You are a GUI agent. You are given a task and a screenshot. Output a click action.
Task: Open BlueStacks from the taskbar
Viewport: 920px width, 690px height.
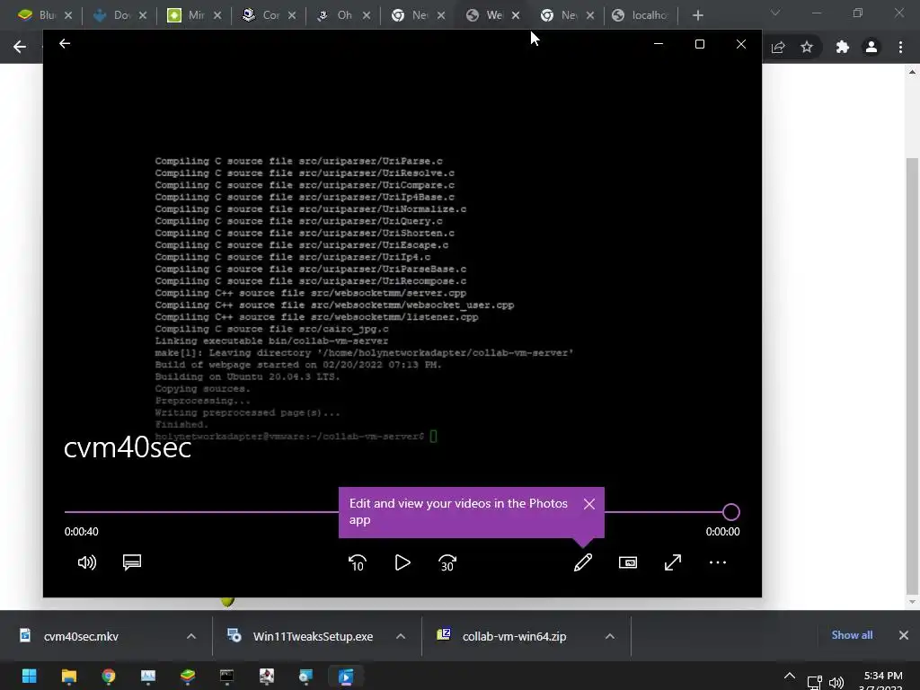pyautogui.click(x=188, y=676)
